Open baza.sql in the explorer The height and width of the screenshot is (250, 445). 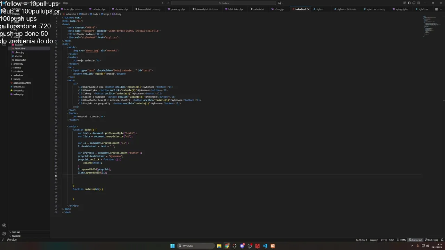(29, 45)
